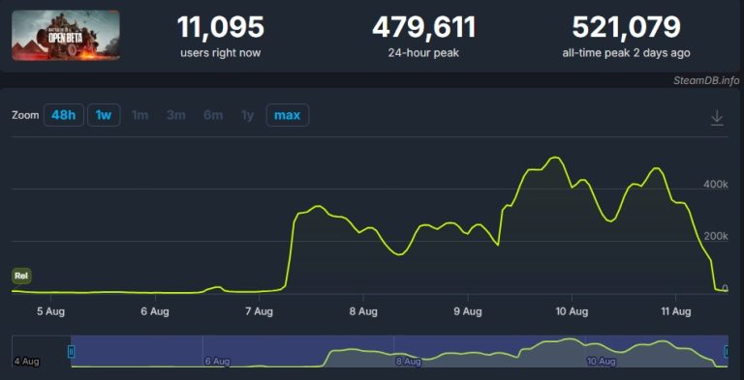Click the 521,079 all-time peak figure
Image resolution: width=744 pixels, height=380 pixels.
point(627,27)
